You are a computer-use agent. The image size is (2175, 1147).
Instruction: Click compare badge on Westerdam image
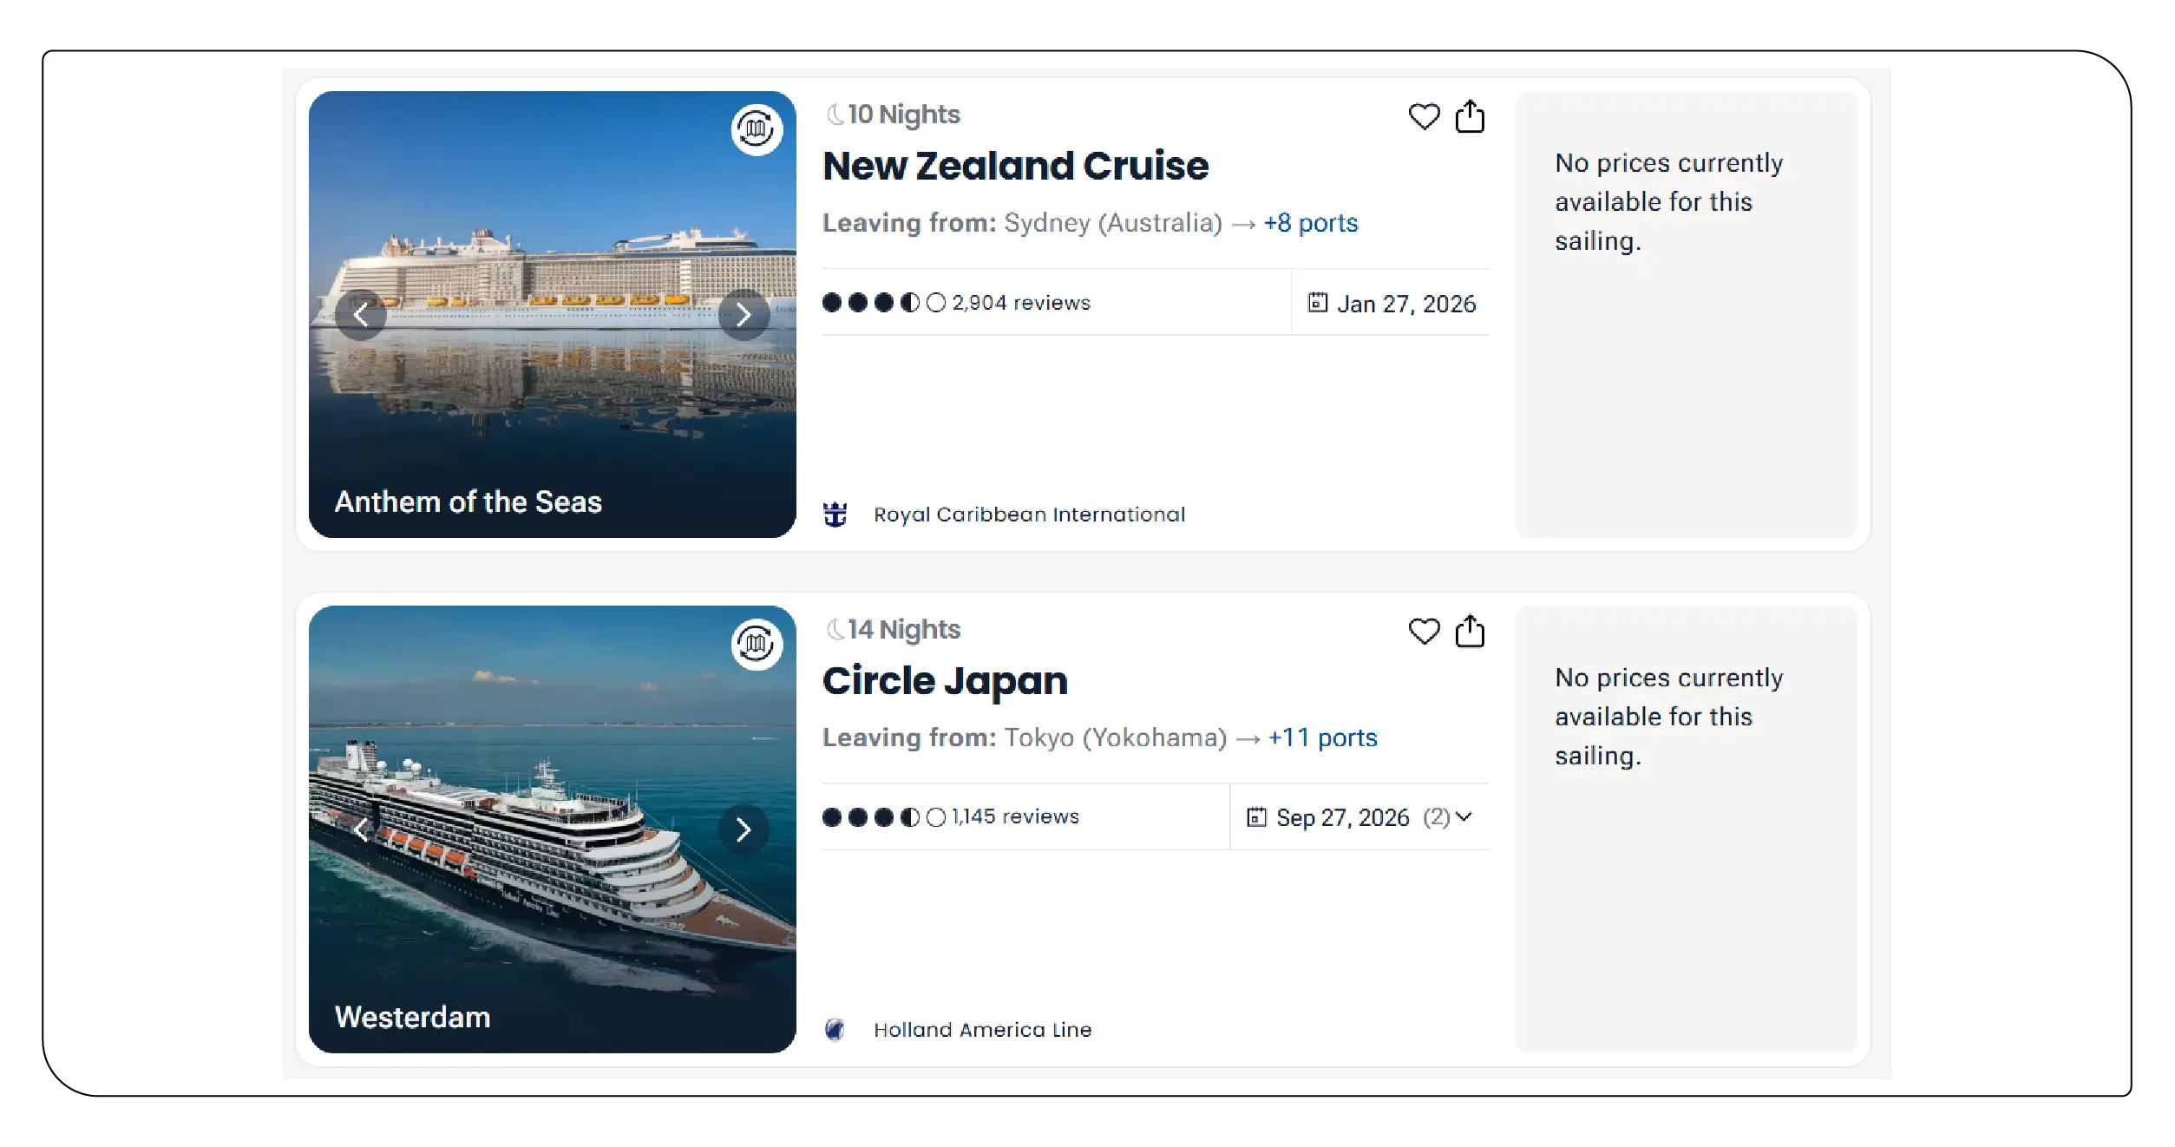pyautogui.click(x=757, y=645)
